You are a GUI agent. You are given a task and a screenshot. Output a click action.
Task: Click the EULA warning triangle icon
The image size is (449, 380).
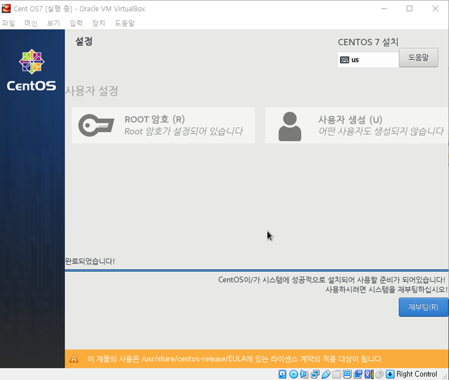[74, 358]
